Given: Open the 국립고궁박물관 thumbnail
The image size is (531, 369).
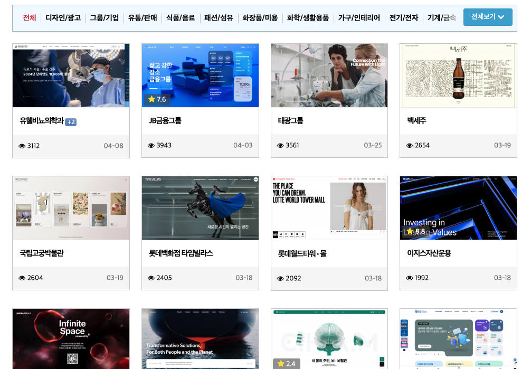Looking at the screenshot, I should [71, 207].
